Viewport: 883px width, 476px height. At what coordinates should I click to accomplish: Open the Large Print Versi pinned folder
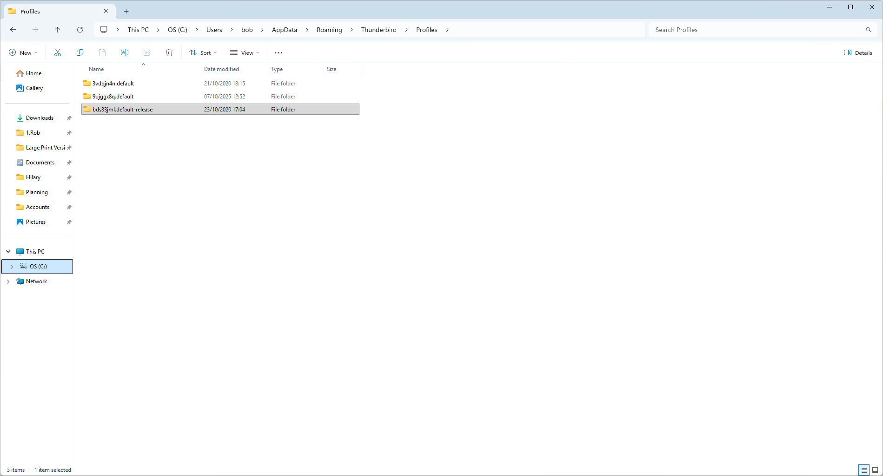pos(45,148)
